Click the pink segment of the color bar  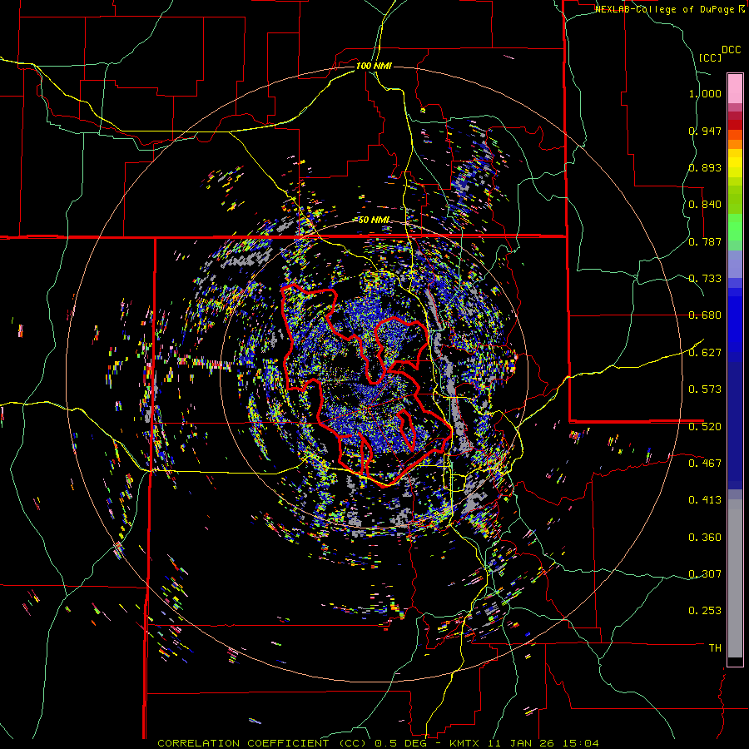tap(735, 88)
